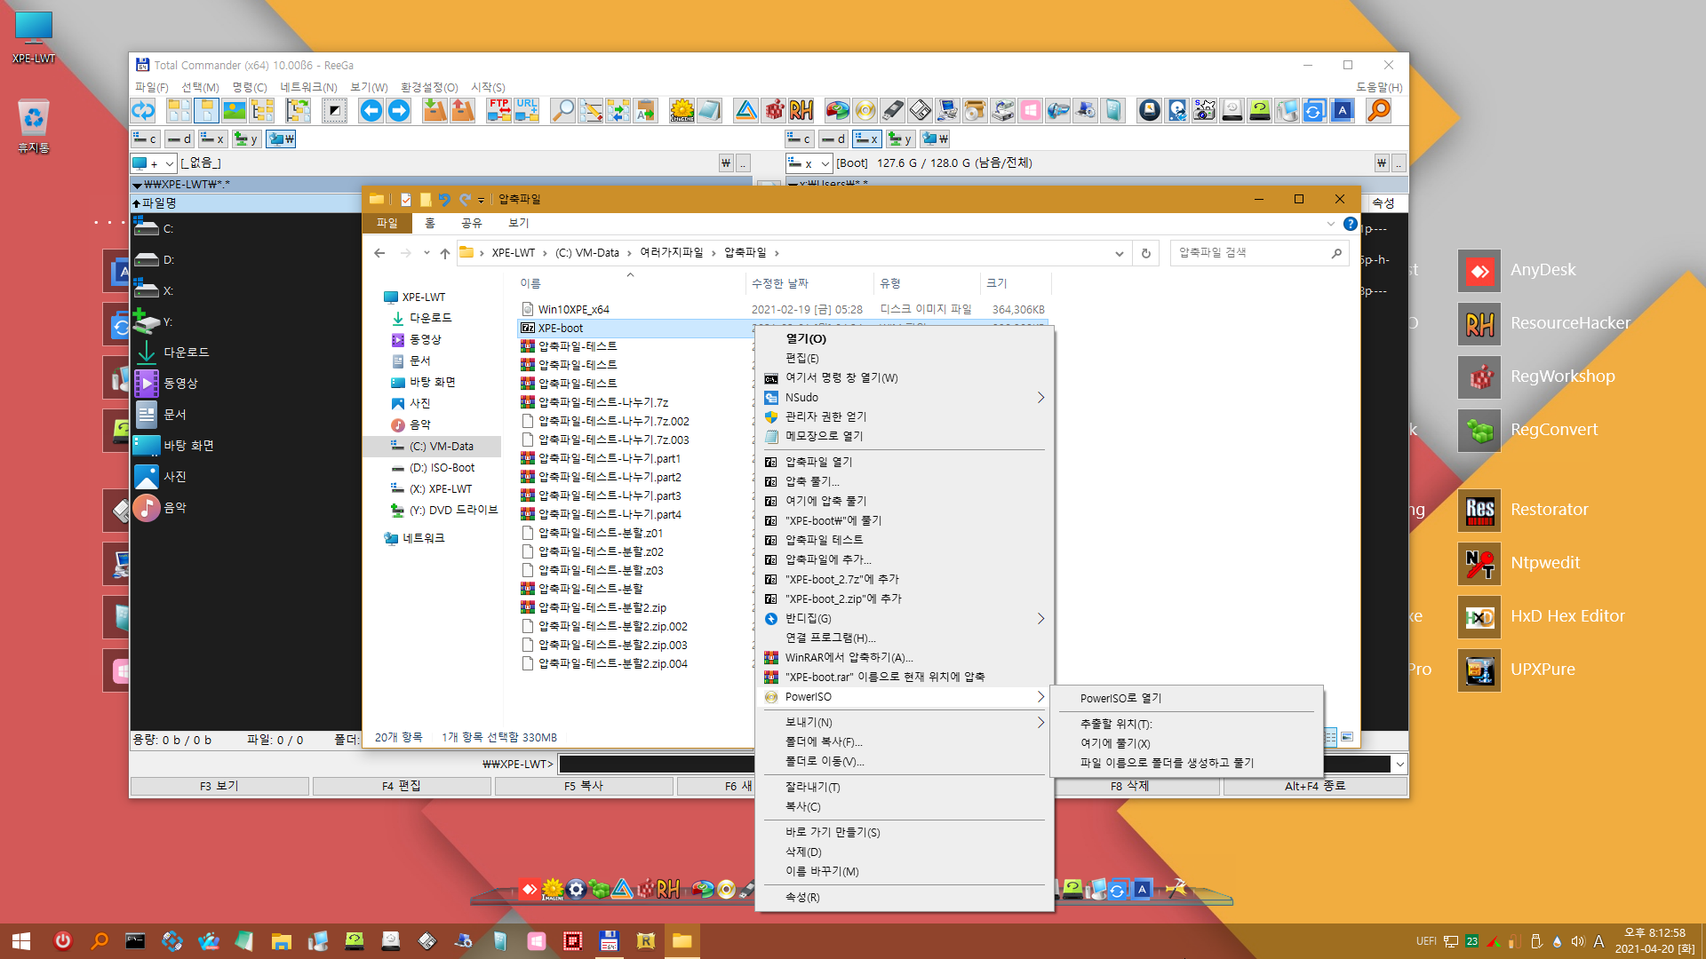Choose 속성(R) in context menu
This screenshot has width=1706, height=959.
click(904, 897)
